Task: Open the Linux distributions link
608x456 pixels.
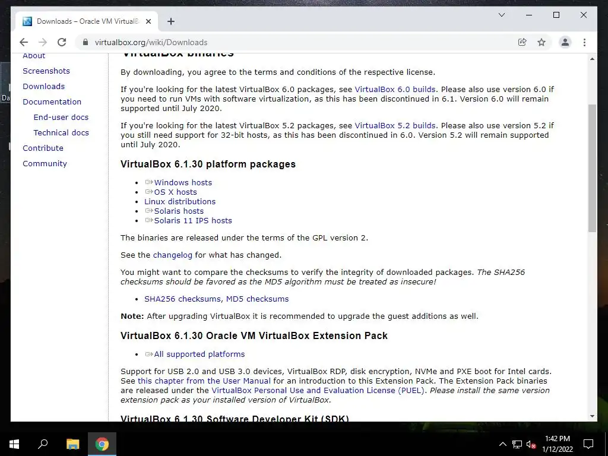Action: (180, 202)
